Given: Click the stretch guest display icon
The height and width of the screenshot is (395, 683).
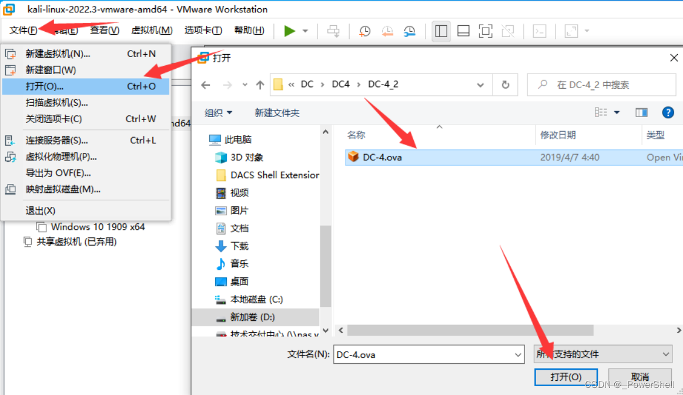Looking at the screenshot, I should pyautogui.click(x=571, y=31).
